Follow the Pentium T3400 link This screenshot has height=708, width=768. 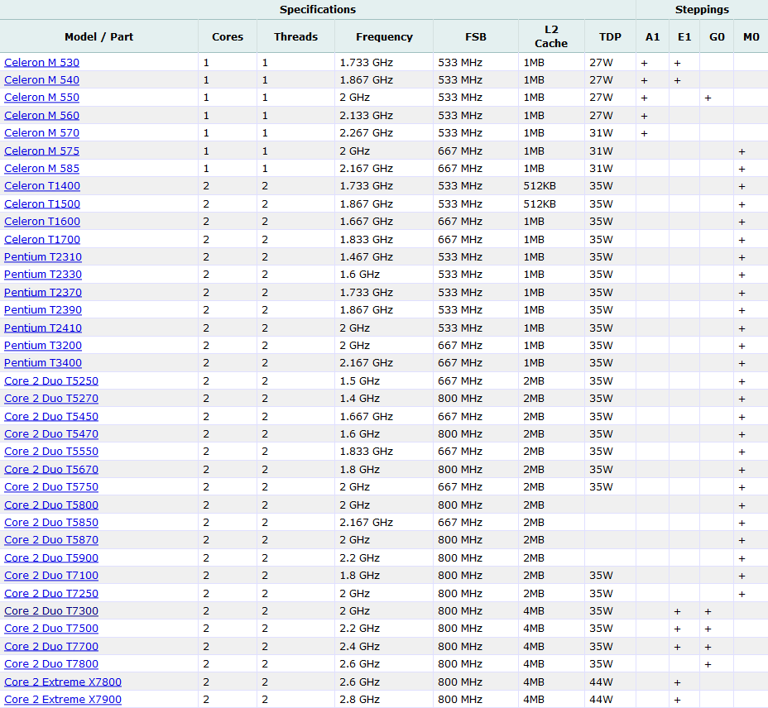pyautogui.click(x=43, y=363)
